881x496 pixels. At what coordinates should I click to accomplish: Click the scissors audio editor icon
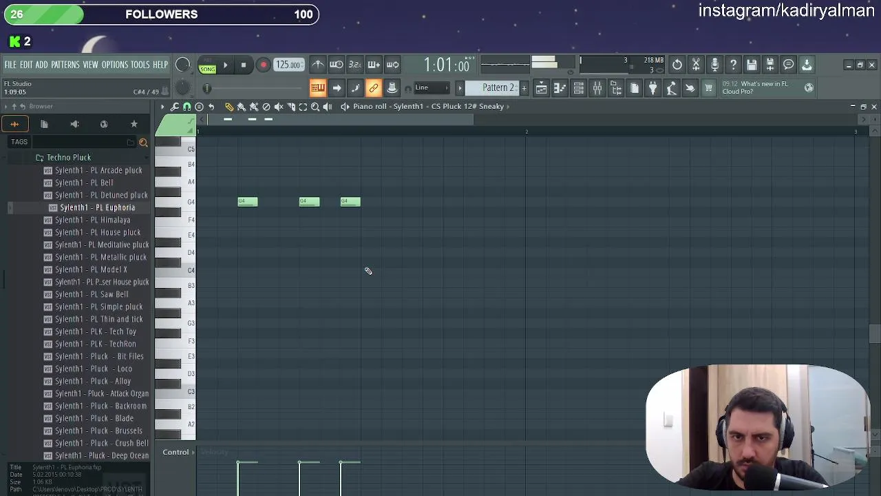(696, 65)
